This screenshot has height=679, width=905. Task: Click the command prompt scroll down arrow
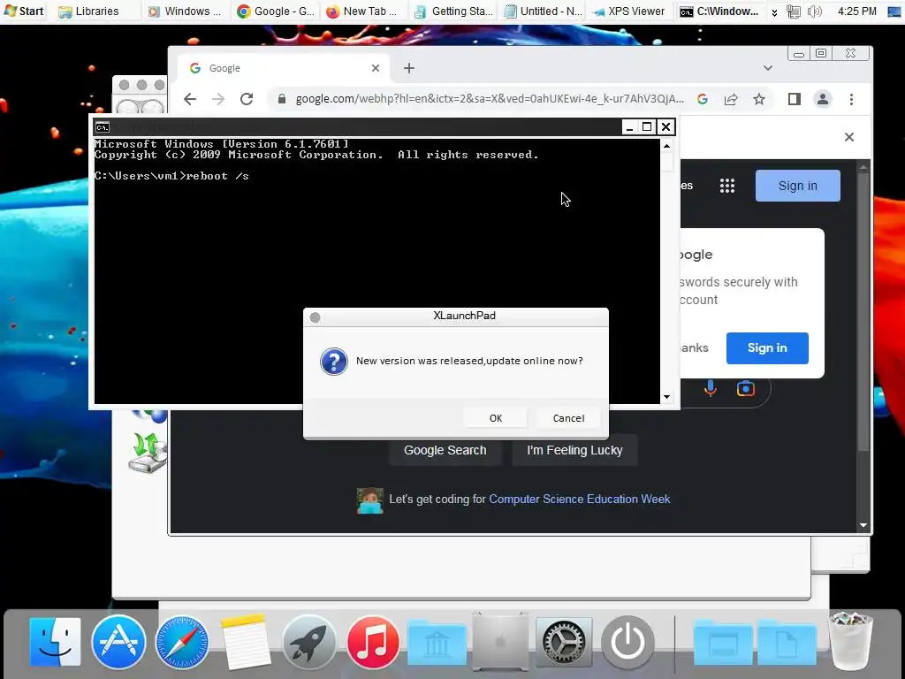[666, 397]
